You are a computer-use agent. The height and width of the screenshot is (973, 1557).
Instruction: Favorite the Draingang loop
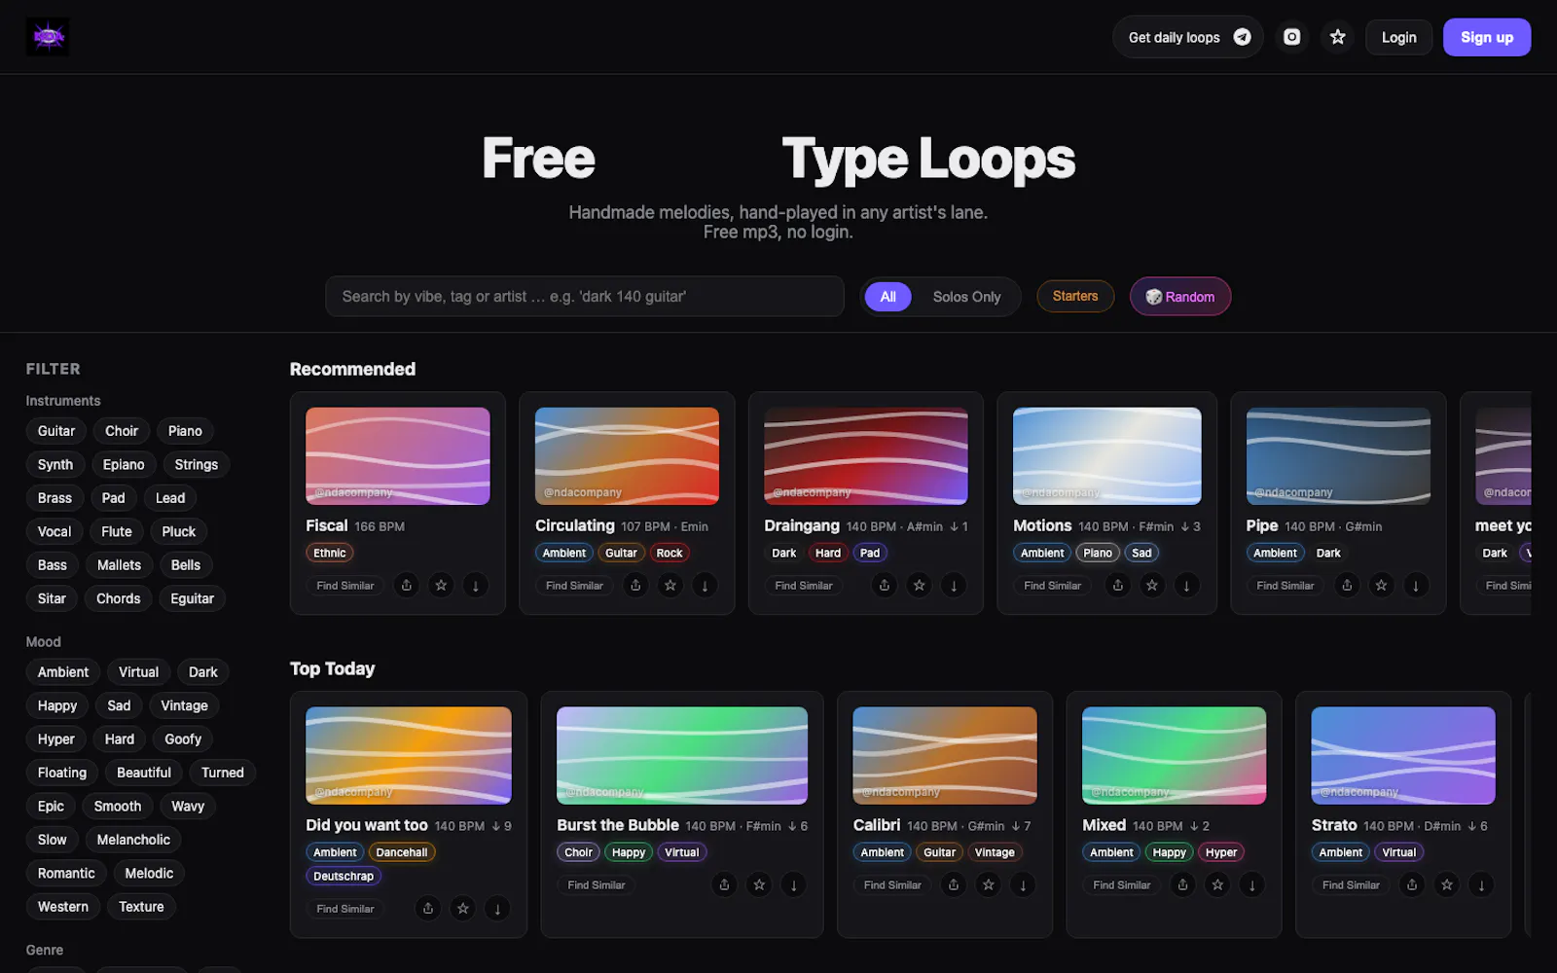tap(919, 585)
